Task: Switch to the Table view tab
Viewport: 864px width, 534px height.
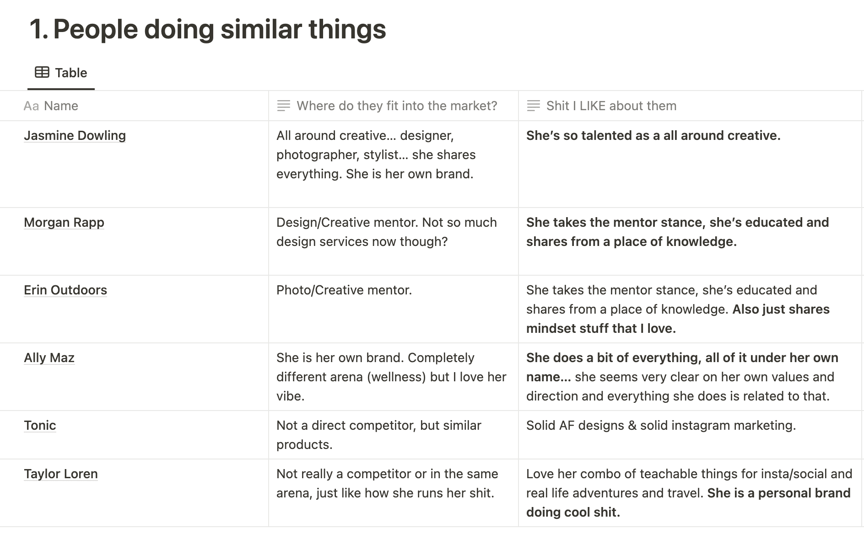Action: pyautogui.click(x=61, y=73)
